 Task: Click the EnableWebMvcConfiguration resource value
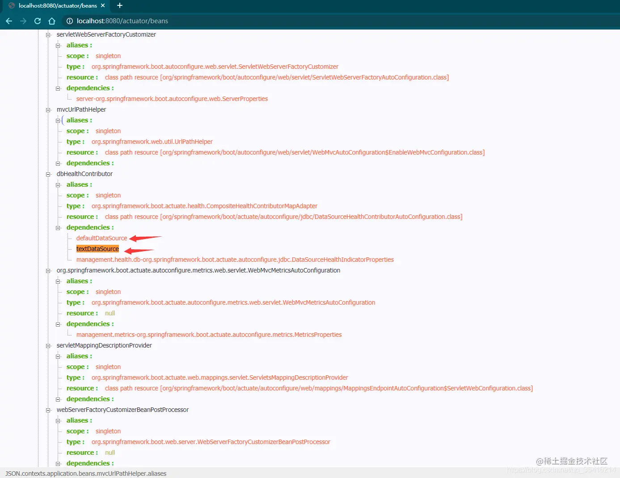[295, 152]
